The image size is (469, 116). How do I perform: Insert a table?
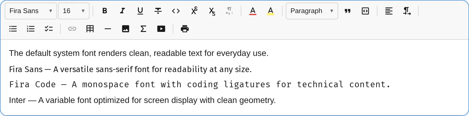90,29
